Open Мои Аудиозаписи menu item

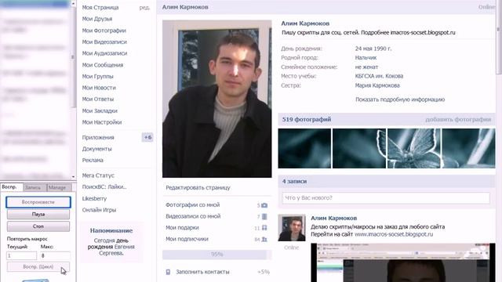[104, 53]
